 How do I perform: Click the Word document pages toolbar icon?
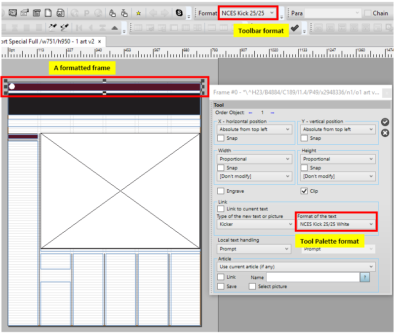click(60, 13)
